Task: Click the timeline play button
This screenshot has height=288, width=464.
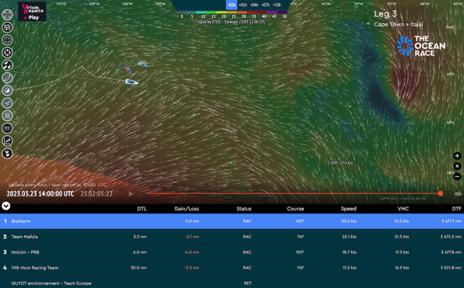Action: 131,193
